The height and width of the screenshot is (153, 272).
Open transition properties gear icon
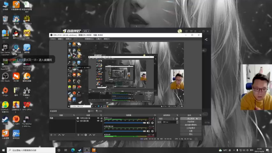pos(177,119)
